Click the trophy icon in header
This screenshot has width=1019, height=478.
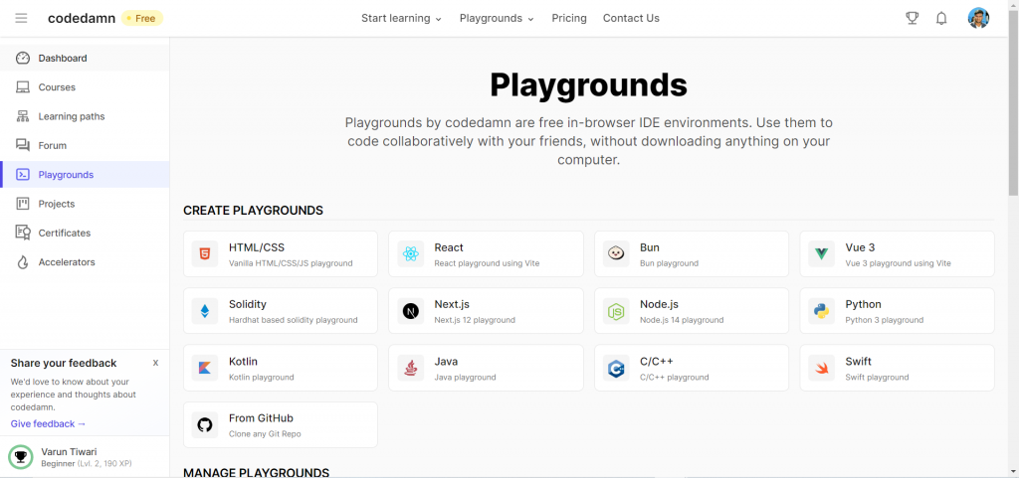[x=913, y=18]
